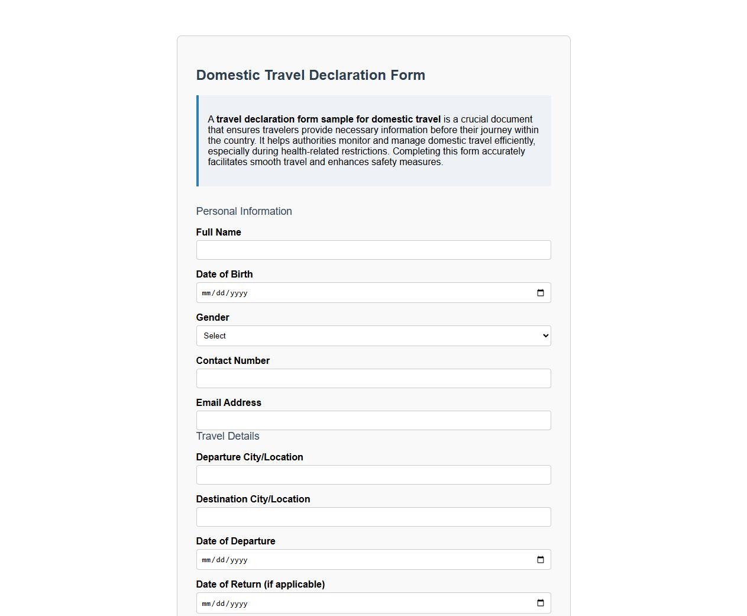Viewport: 747px width, 616px height.
Task: Click the year segment of Date of Departure
Action: click(x=240, y=559)
